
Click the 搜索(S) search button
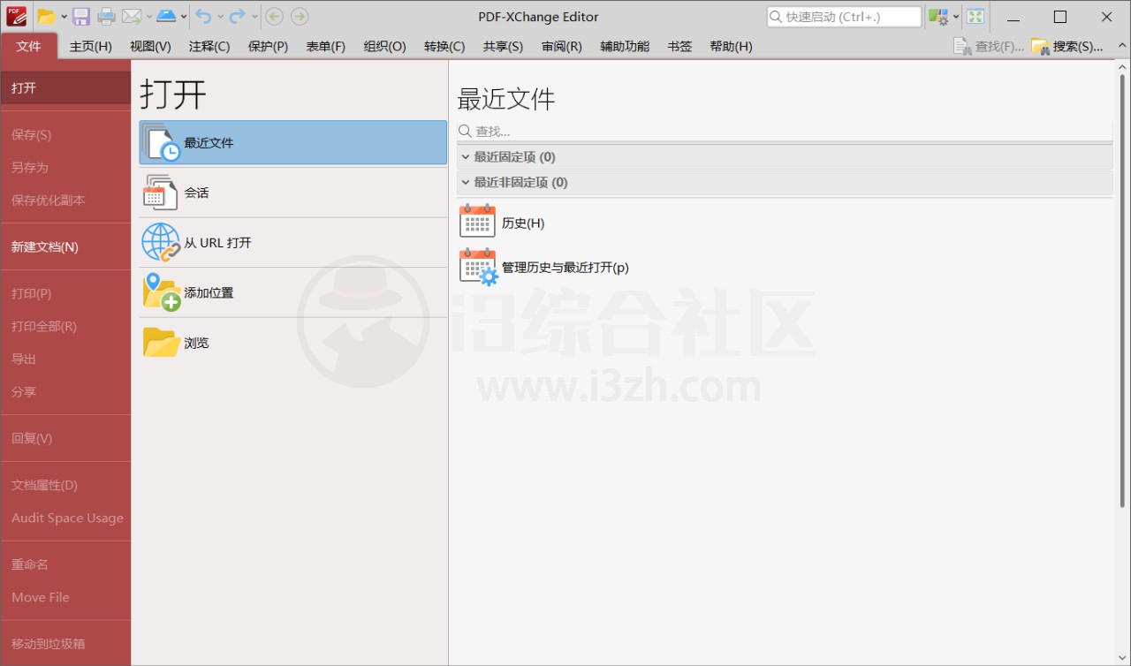tap(1067, 46)
